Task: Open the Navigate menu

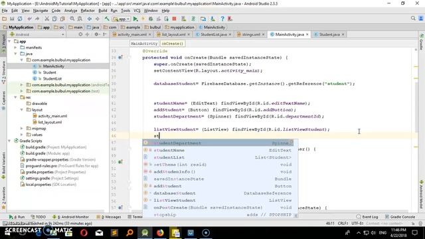Action: coord(41,11)
